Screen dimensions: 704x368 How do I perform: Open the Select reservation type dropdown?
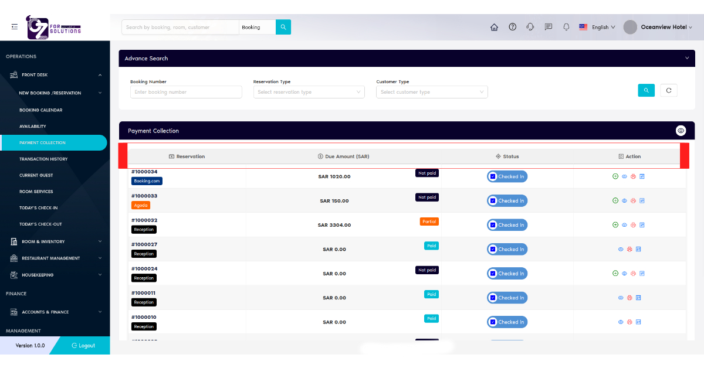tap(309, 92)
